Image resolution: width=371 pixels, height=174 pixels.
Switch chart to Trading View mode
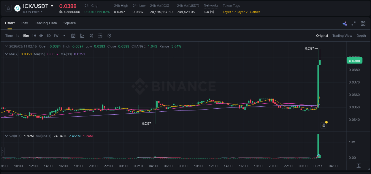pyautogui.click(x=342, y=36)
